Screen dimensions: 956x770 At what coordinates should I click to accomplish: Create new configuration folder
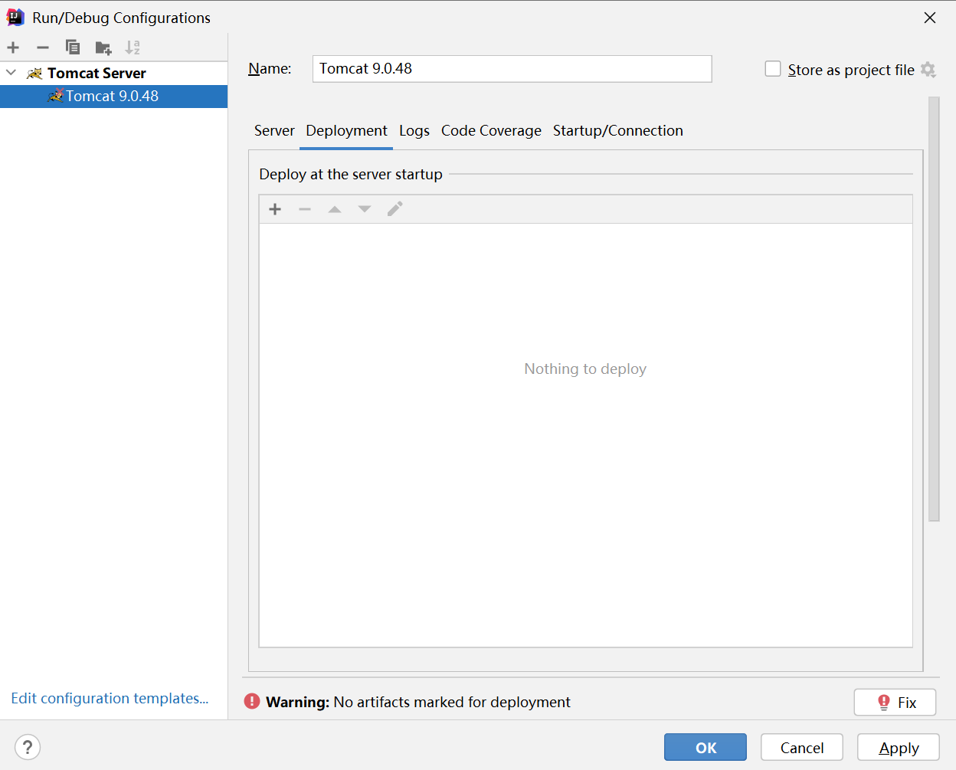tap(103, 48)
